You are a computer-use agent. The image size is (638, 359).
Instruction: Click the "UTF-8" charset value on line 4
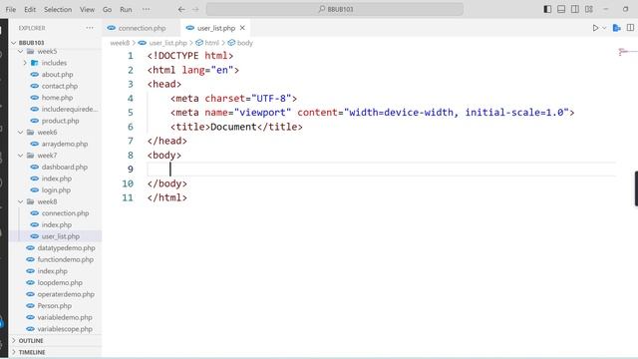(271, 99)
